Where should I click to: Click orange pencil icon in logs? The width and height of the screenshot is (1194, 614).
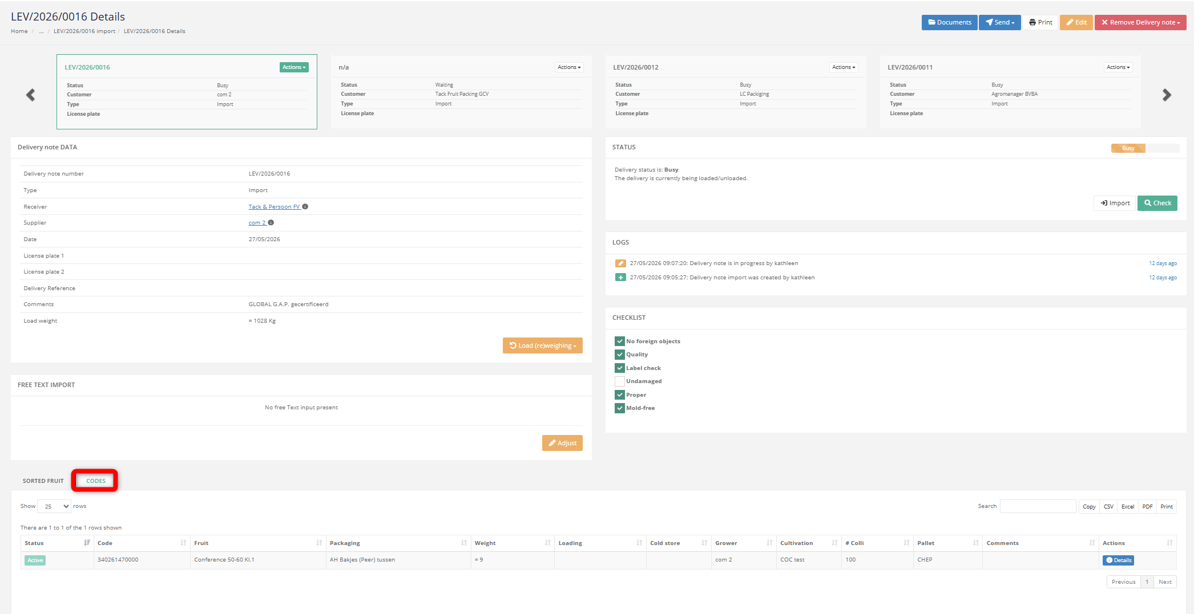click(x=620, y=263)
